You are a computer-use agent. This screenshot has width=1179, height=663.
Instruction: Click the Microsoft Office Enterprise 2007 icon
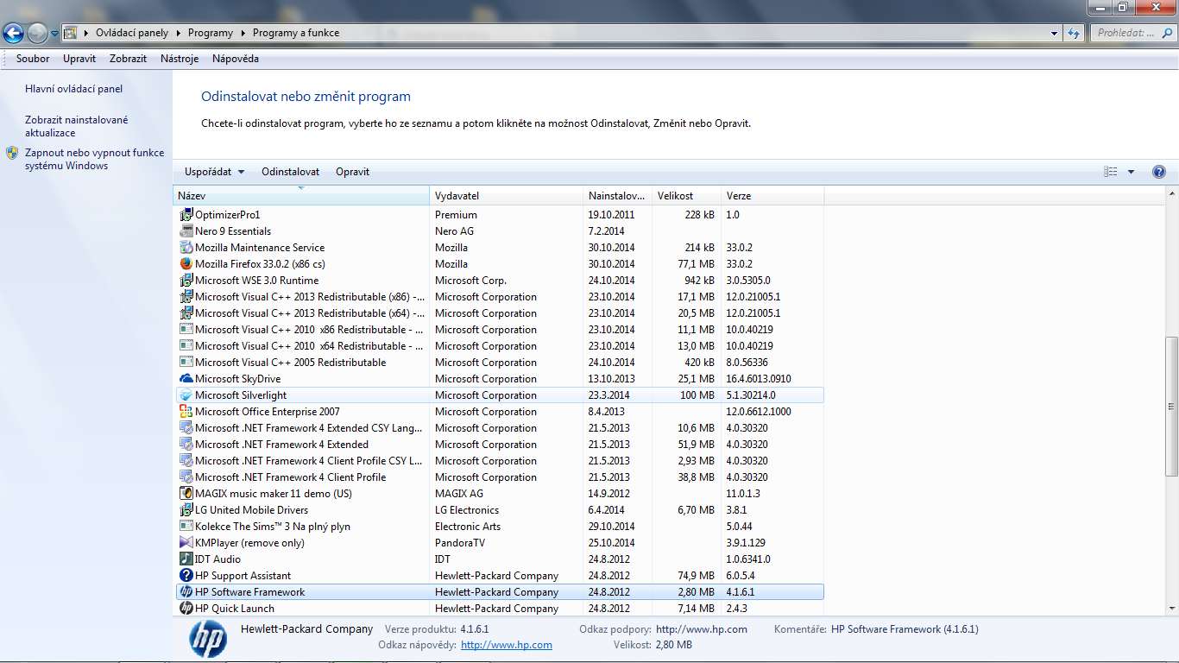(x=186, y=412)
